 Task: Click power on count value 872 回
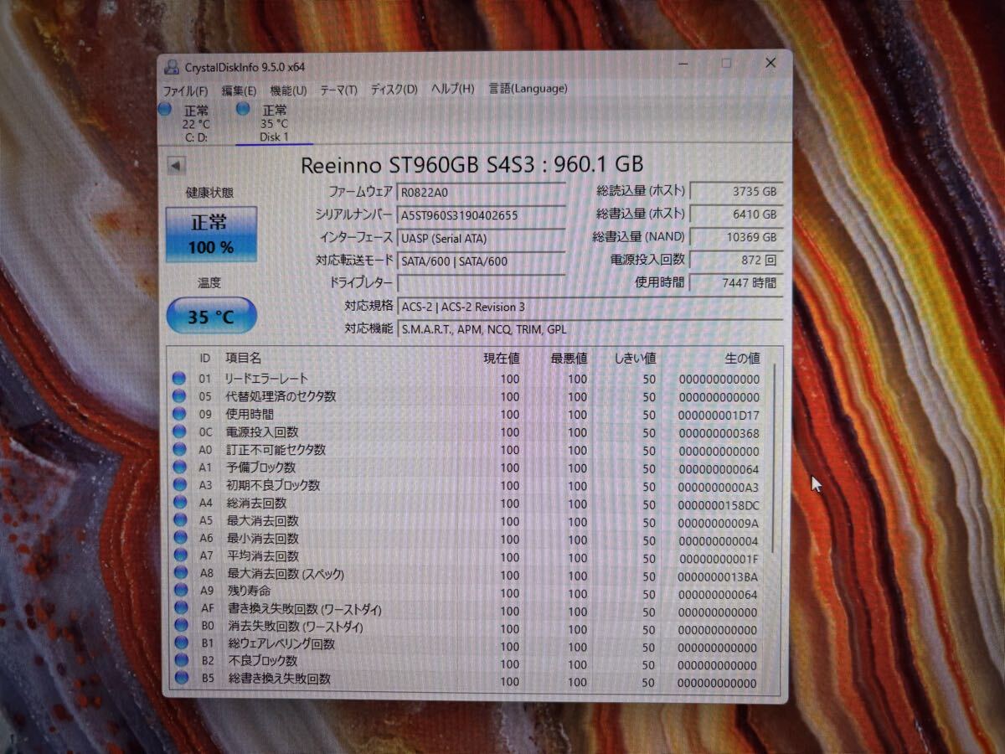pyautogui.click(x=737, y=260)
